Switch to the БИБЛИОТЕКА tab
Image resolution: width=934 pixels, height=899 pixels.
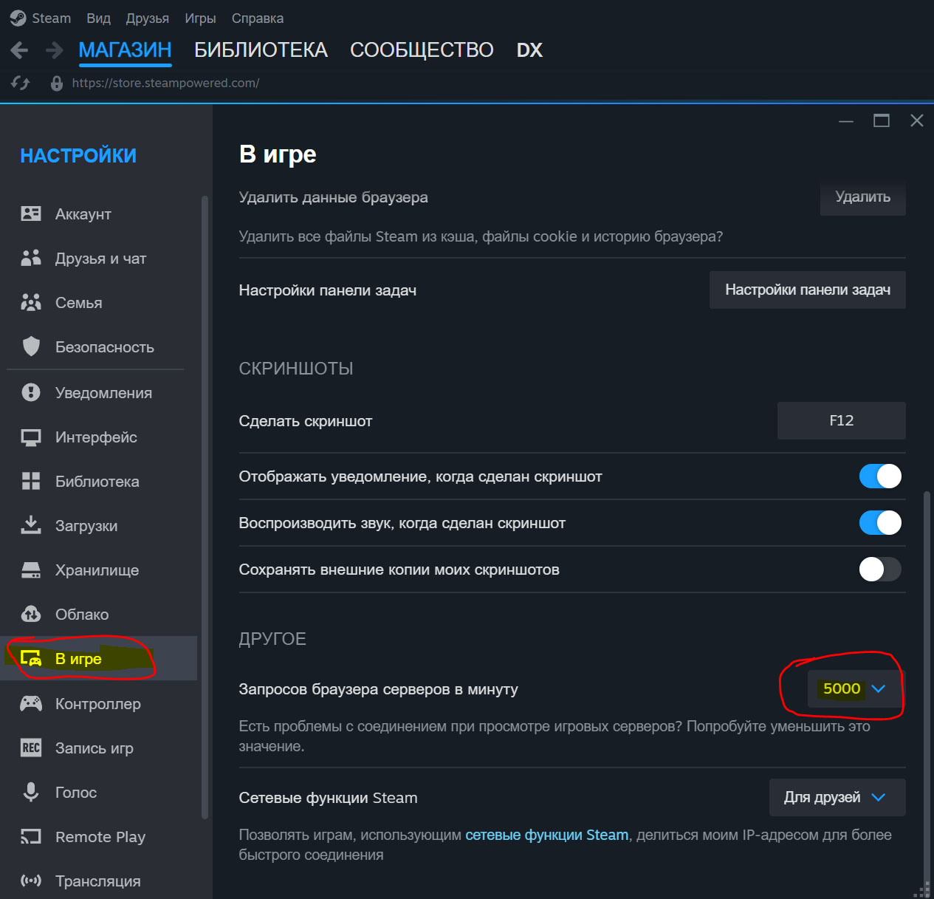click(x=261, y=50)
